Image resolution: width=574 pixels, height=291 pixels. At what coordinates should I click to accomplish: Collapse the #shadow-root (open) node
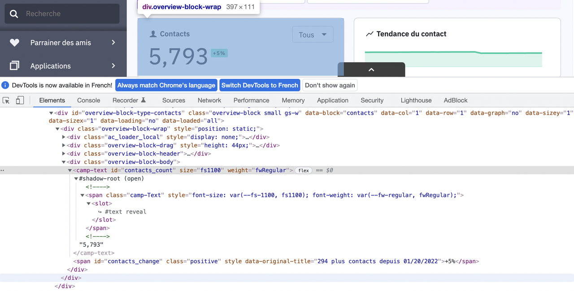76,178
